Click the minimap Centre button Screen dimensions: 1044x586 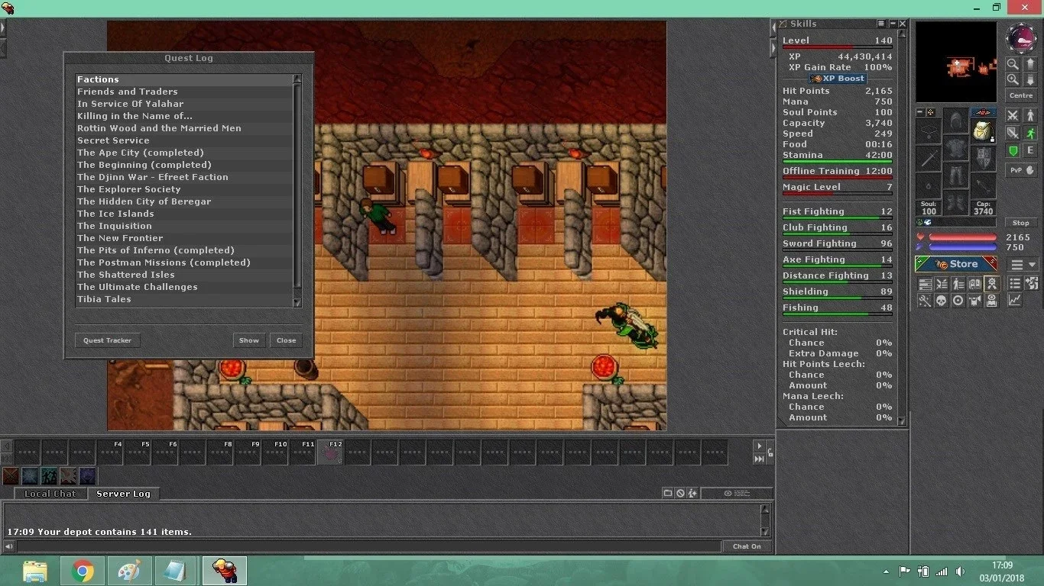coord(1021,95)
